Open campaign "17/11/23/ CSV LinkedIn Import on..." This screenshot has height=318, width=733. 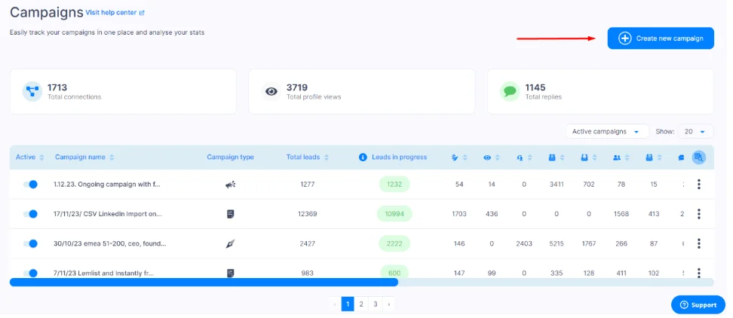108,214
